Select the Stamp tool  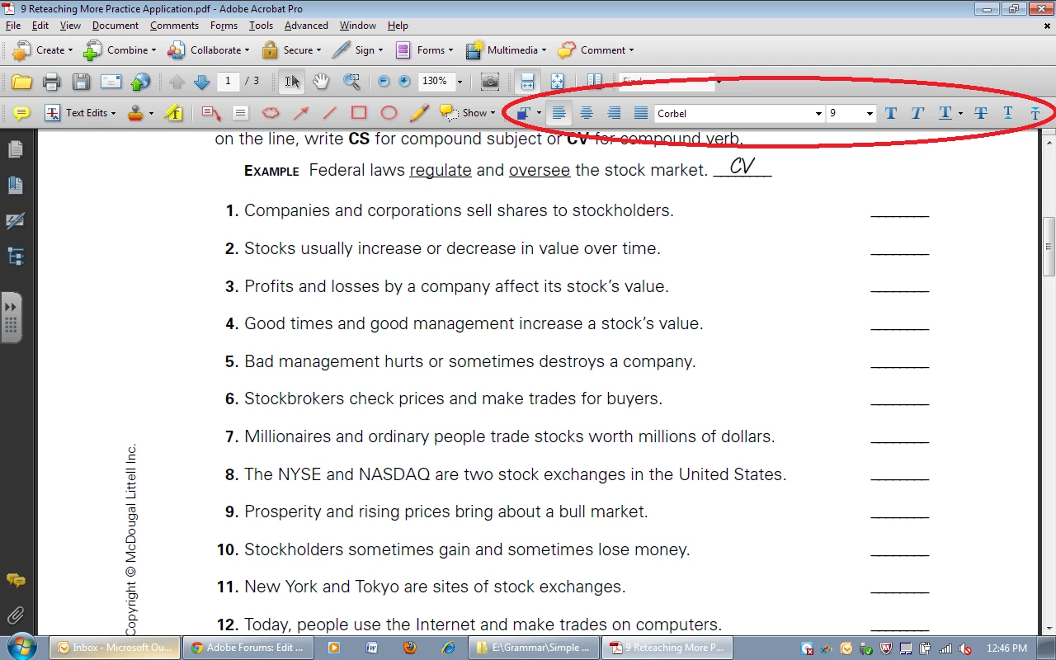coord(136,113)
